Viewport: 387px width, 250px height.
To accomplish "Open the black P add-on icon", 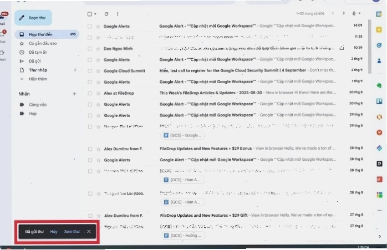I will [x=380, y=164].
